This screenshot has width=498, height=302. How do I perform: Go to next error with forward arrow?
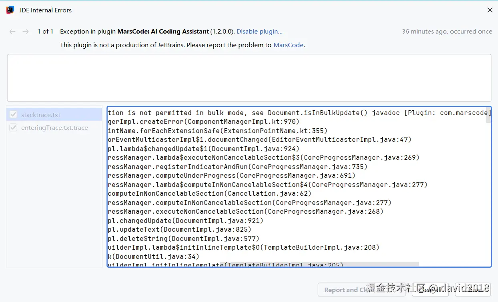click(26, 32)
